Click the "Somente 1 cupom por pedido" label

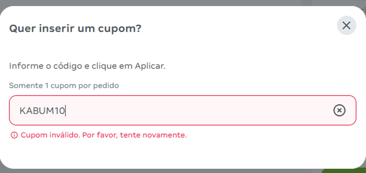coord(64,85)
